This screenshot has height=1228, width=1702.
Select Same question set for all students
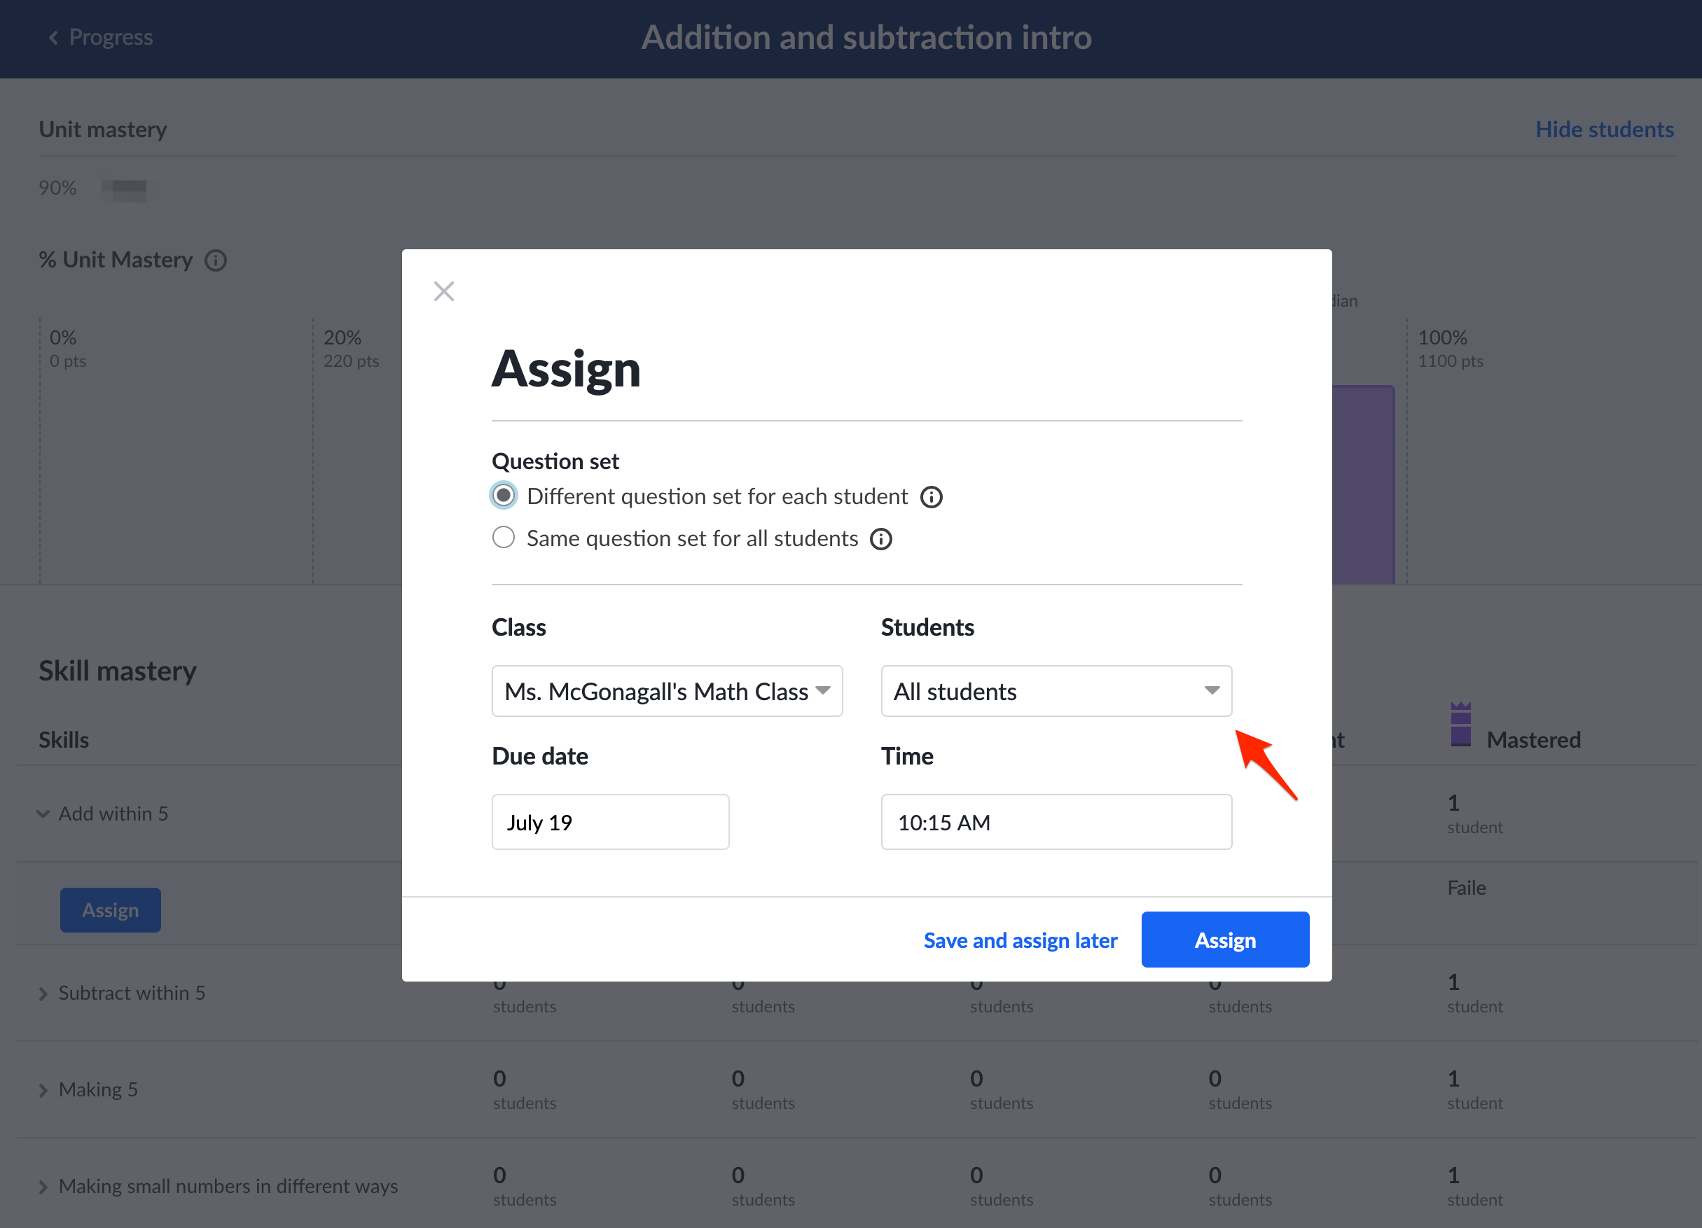504,538
